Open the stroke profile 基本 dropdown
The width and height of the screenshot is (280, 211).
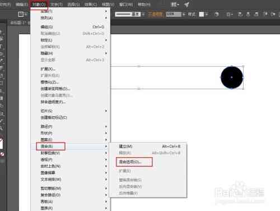tap(130, 14)
